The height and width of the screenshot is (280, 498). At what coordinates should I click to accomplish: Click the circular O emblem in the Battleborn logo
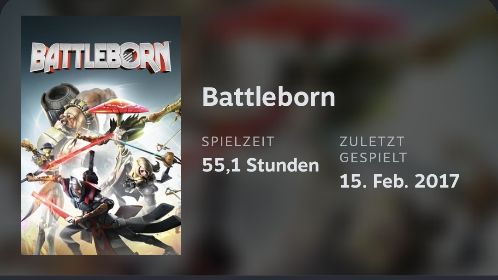(130, 57)
